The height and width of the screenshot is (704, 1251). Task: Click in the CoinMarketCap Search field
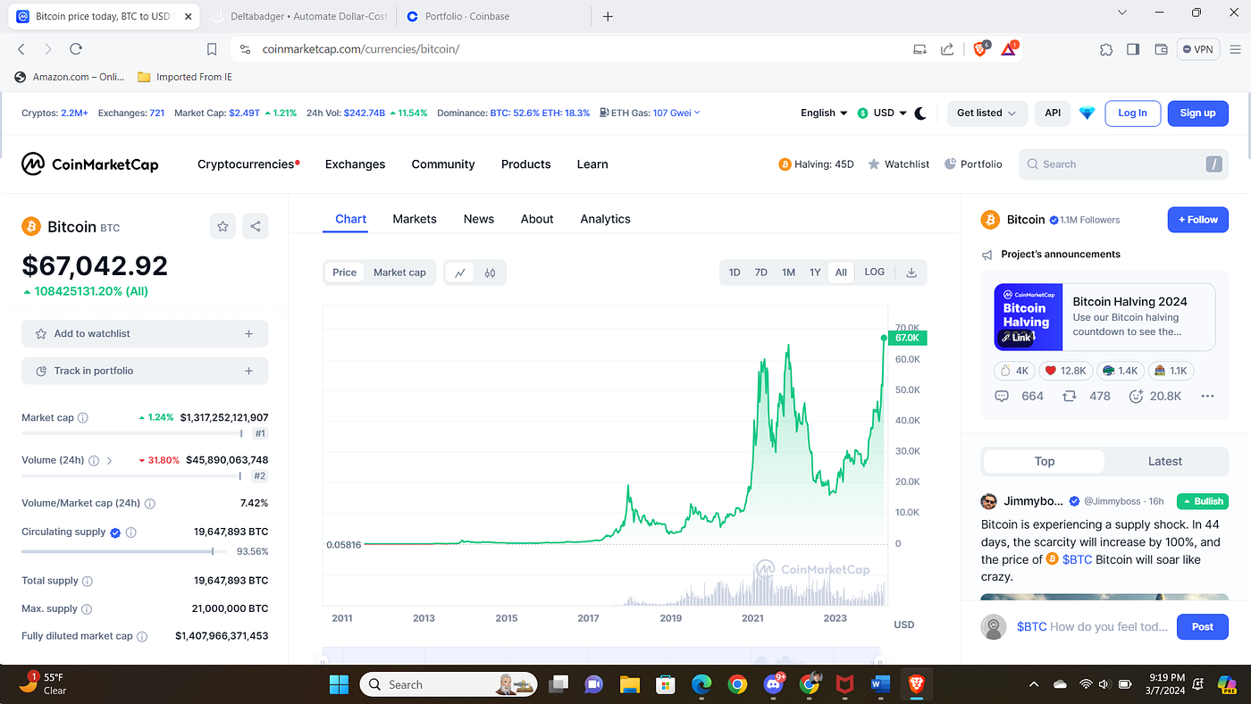coord(1123,164)
